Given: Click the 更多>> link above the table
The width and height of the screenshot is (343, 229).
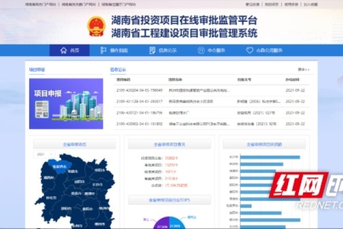Looking at the screenshot, I should [x=304, y=69].
